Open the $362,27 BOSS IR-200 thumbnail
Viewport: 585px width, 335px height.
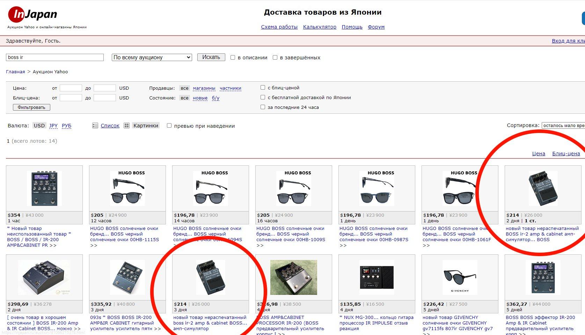(543, 277)
